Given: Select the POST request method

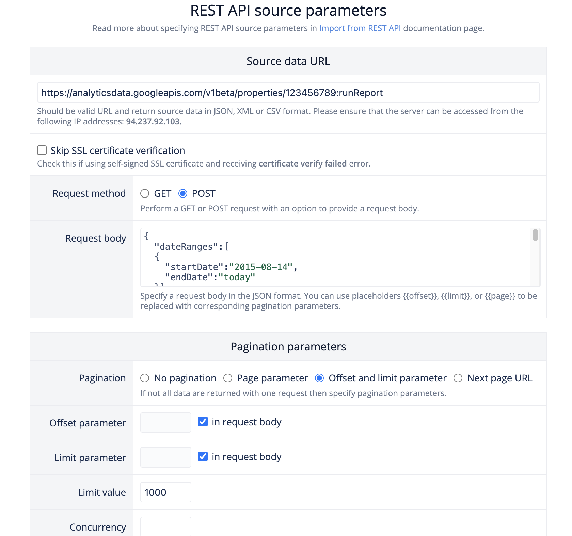Looking at the screenshot, I should click(x=183, y=193).
